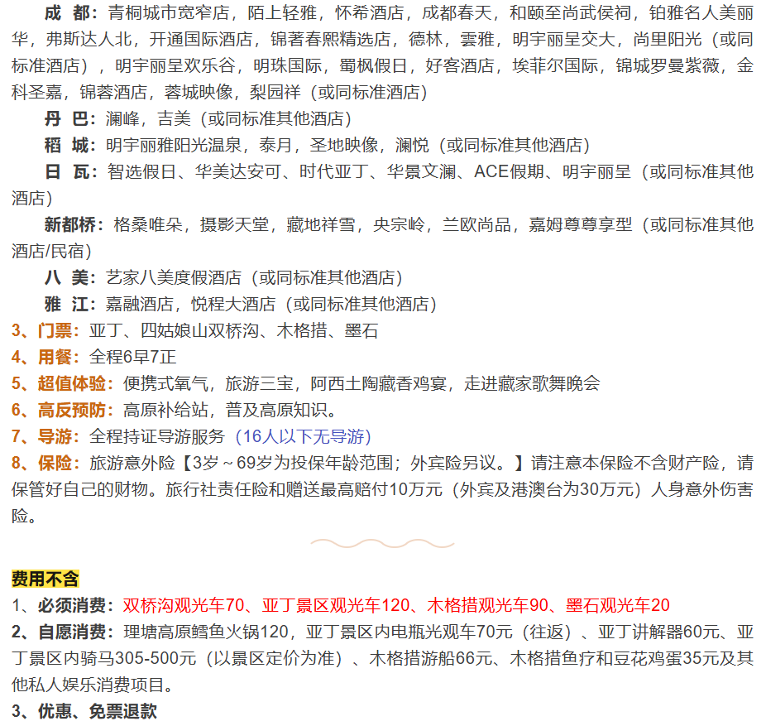
Task: Click the hotel name 'ACE假期'
Action: (x=509, y=171)
